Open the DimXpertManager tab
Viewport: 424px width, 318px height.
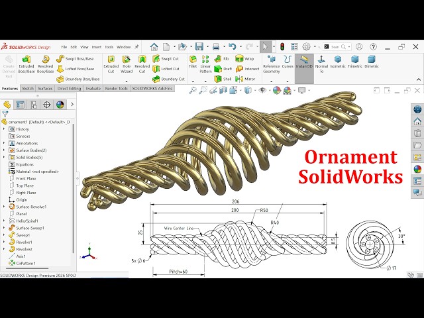tap(47, 105)
